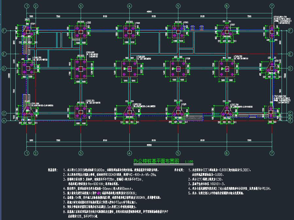Click right-side axis bubble C
The width and height of the screenshot is (294, 220).
click(x=290, y=113)
